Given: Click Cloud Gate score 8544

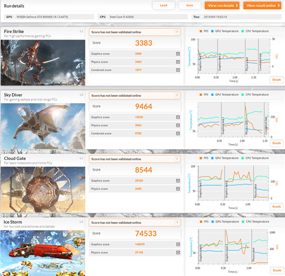Looking at the screenshot, I should tap(143, 170).
